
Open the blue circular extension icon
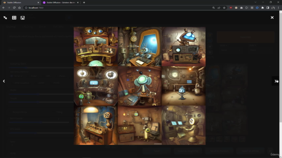pos(257,8)
